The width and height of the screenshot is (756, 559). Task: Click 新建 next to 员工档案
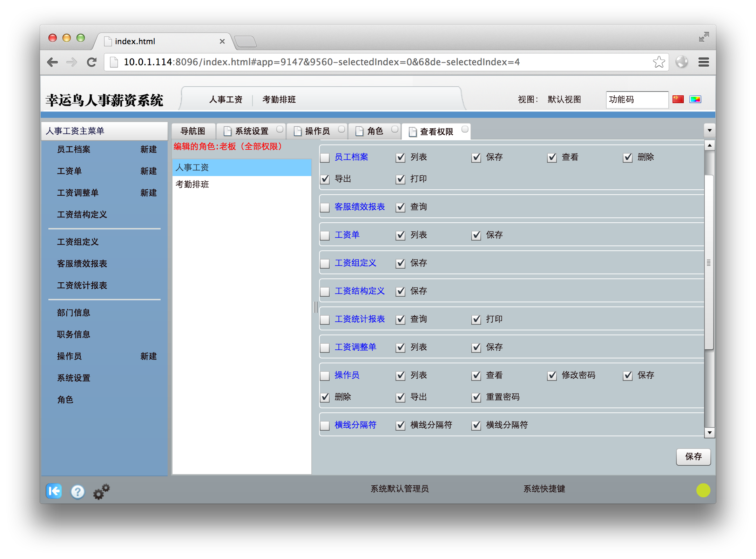coord(148,149)
